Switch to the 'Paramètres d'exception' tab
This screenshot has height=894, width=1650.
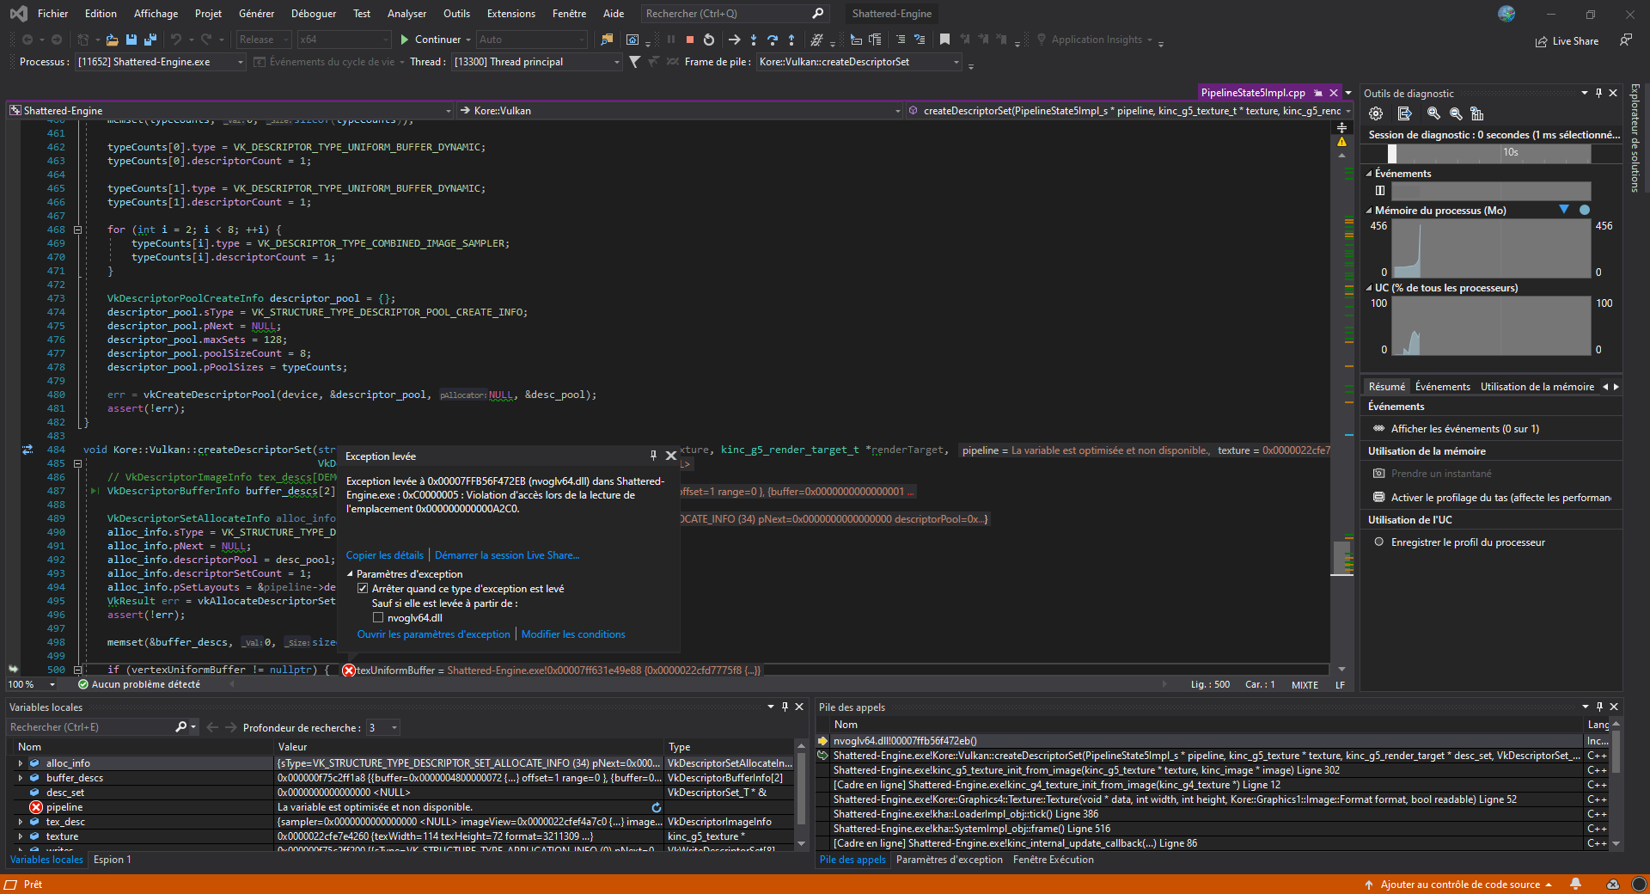(949, 859)
